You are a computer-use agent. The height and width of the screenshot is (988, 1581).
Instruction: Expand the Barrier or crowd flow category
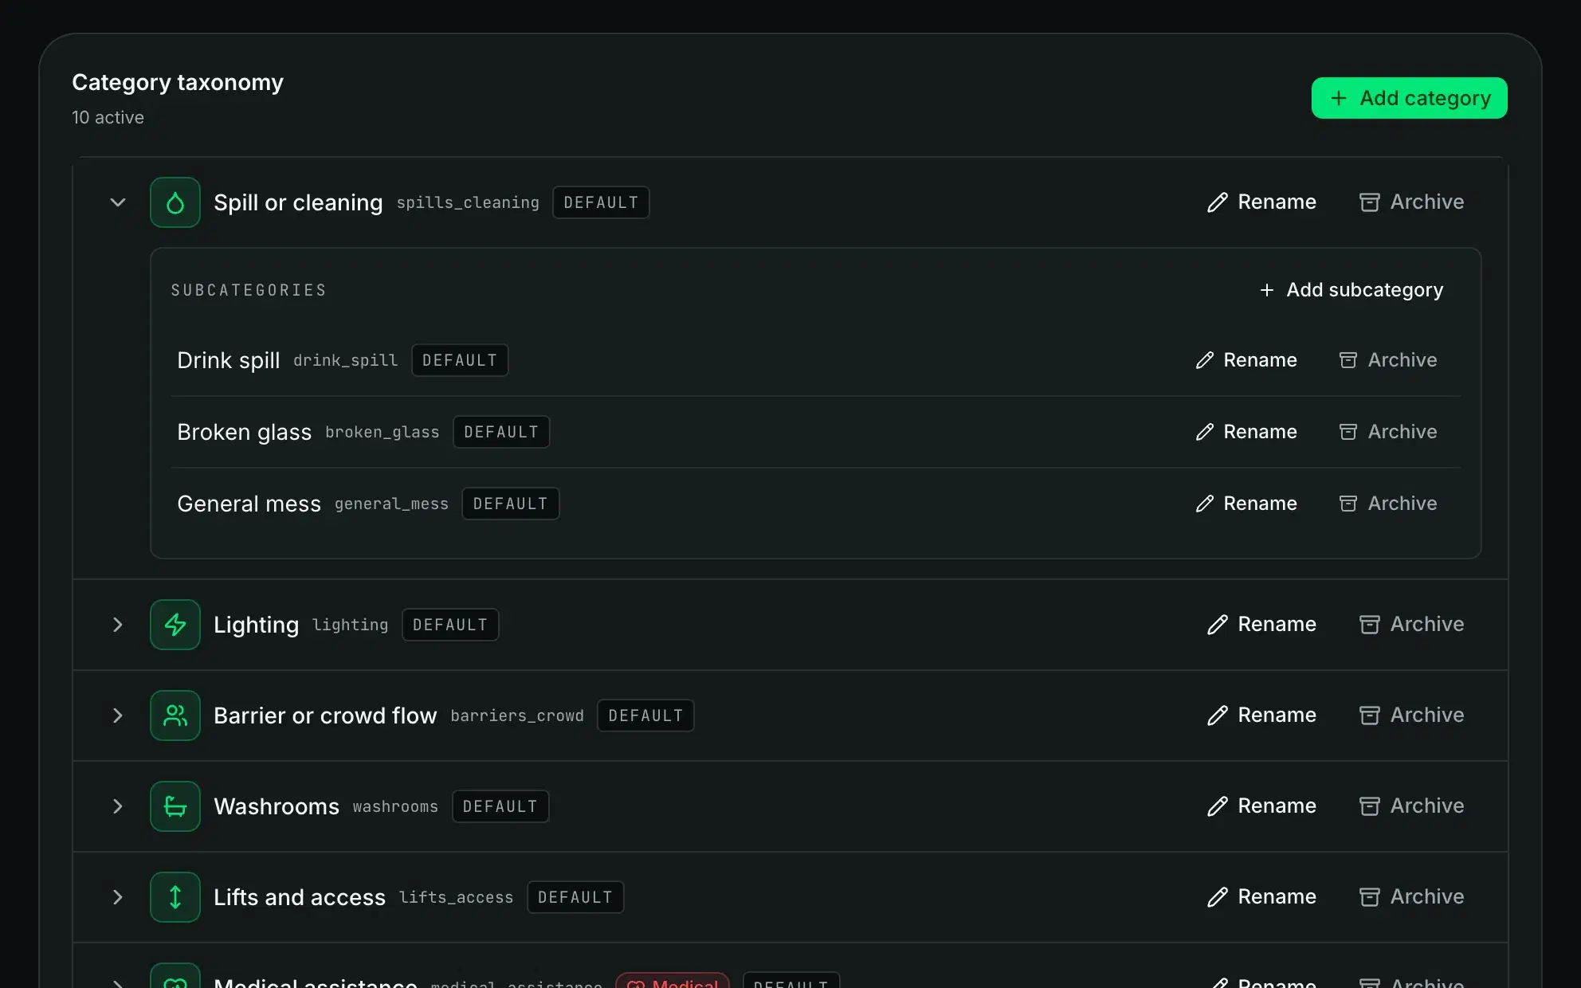118,716
